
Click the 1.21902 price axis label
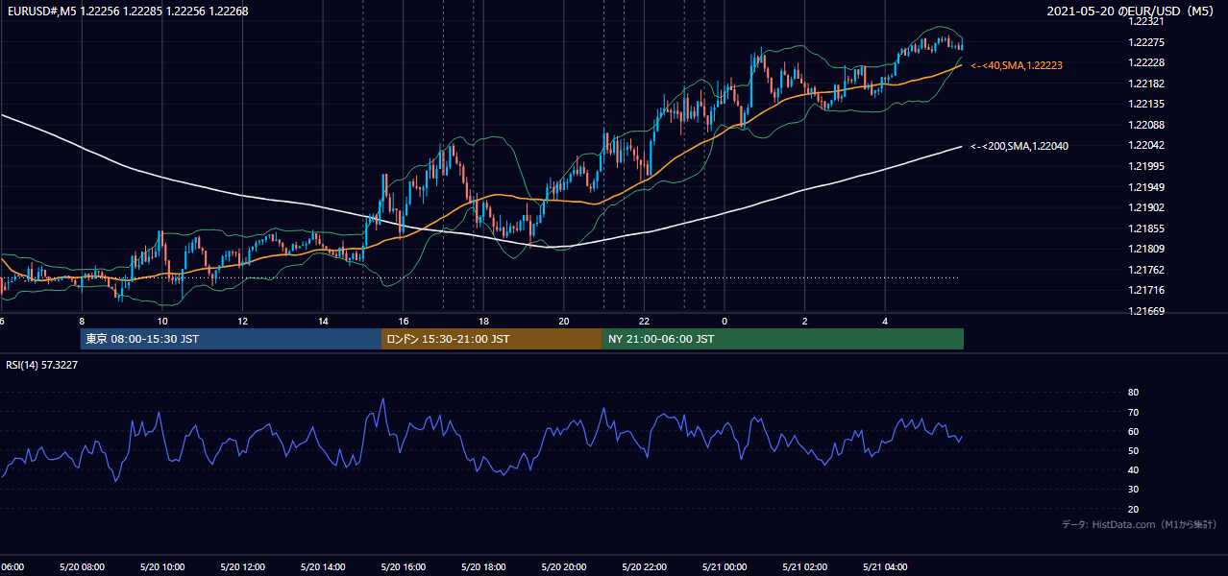(1146, 207)
